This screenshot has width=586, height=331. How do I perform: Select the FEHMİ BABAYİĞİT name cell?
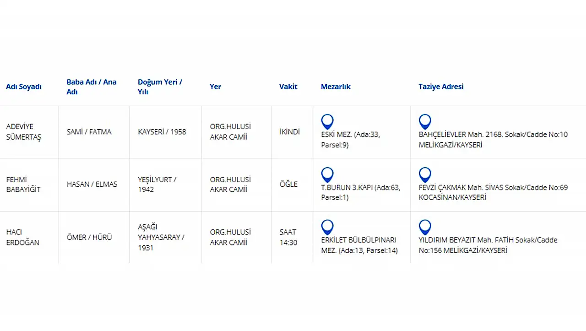click(23, 184)
